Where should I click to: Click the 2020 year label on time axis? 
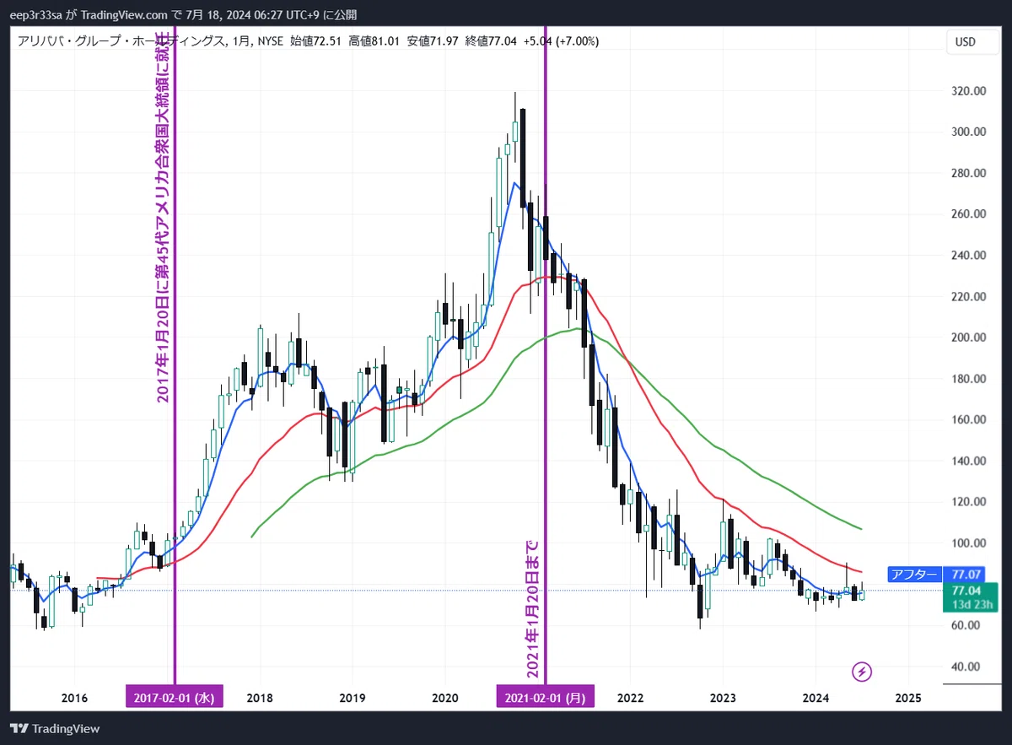click(444, 699)
